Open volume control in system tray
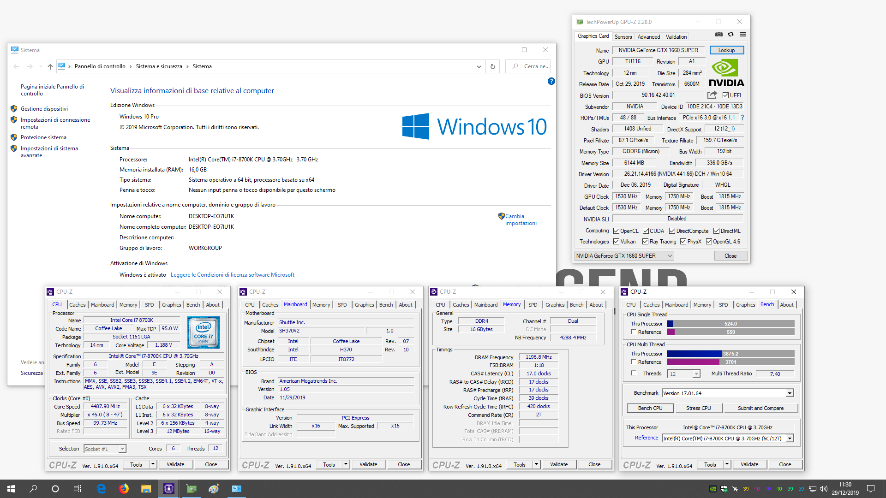 tap(824, 489)
